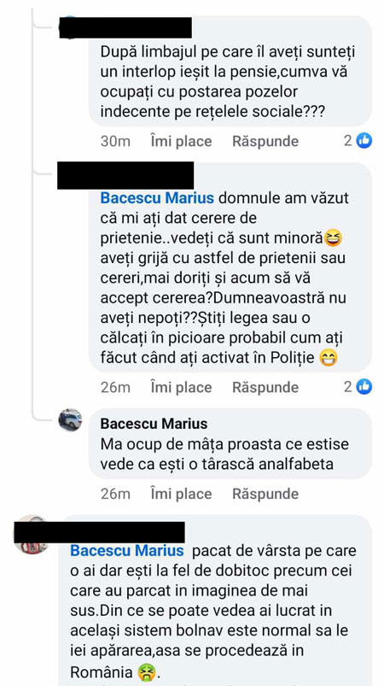Screen dimensions: 384x686
Task: Click the laughing emoji after 'sunt minoră'
Action: tap(333, 238)
